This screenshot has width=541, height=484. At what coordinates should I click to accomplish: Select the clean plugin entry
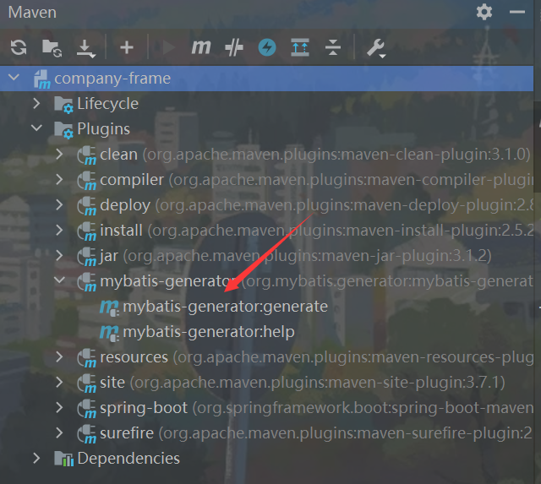point(314,155)
